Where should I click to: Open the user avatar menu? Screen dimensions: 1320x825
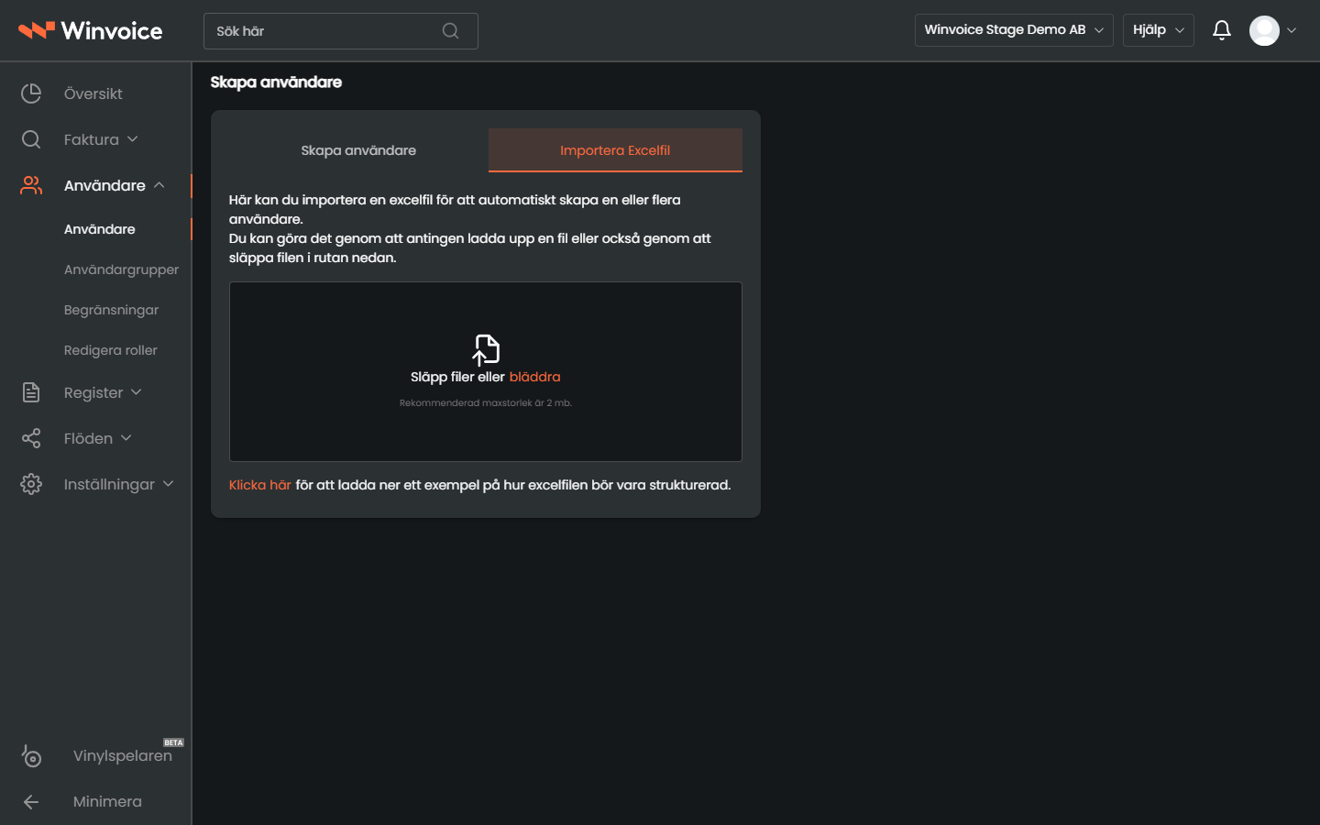1264,30
